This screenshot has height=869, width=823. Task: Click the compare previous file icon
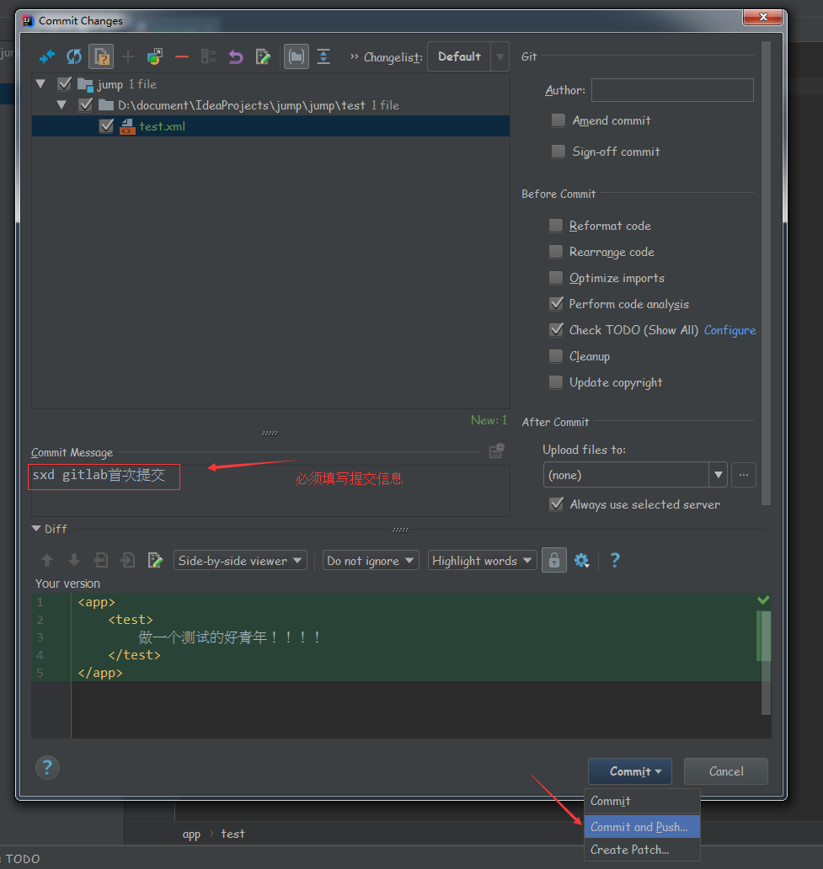pos(101,560)
